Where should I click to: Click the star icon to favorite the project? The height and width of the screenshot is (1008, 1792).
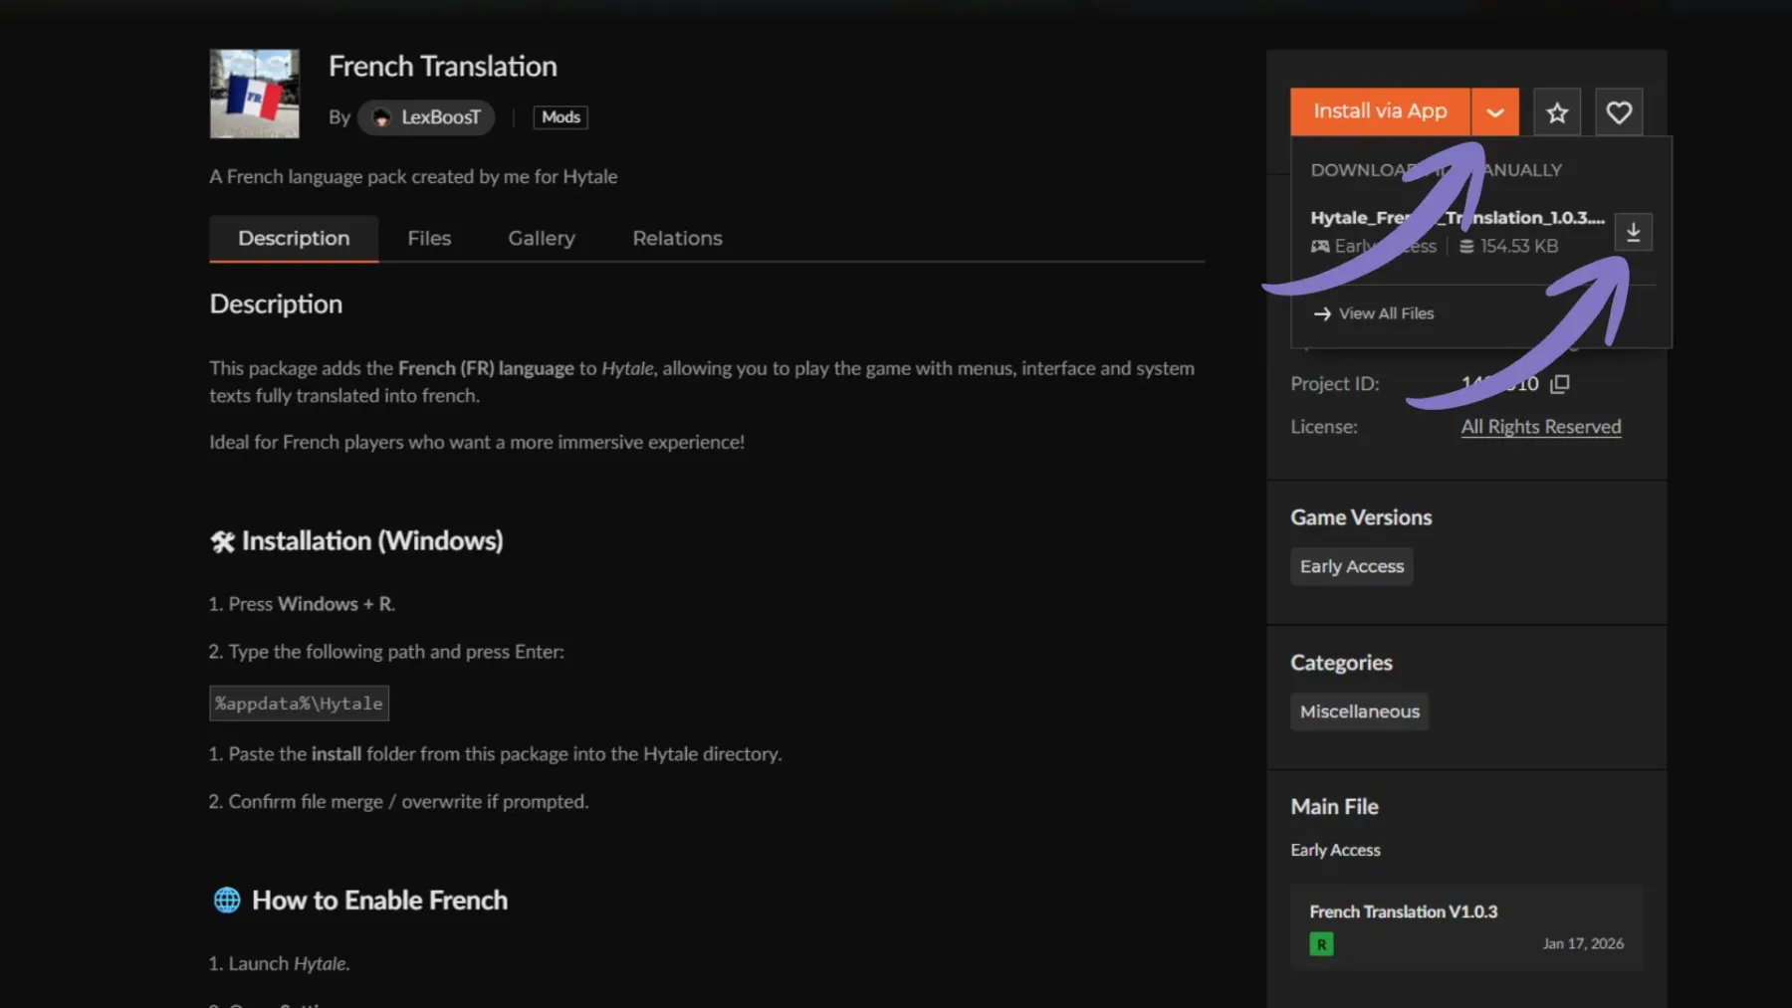tap(1556, 111)
